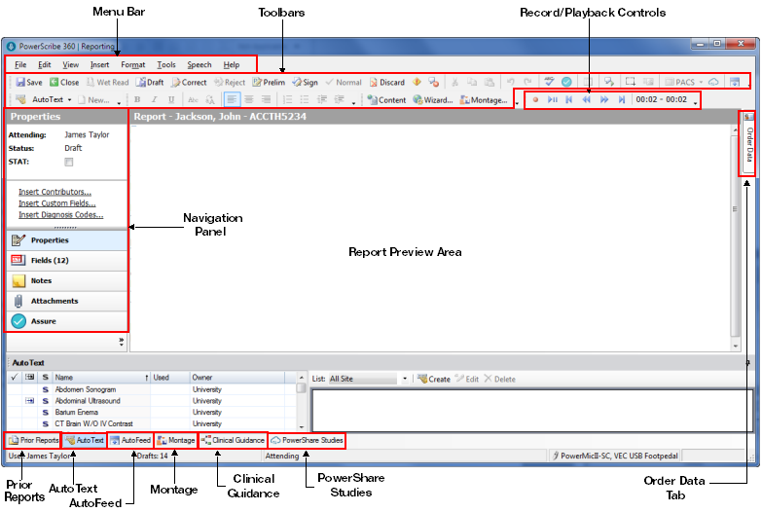762x512 pixels.
Task: Click the Correct toolbar button
Action: [x=189, y=82]
